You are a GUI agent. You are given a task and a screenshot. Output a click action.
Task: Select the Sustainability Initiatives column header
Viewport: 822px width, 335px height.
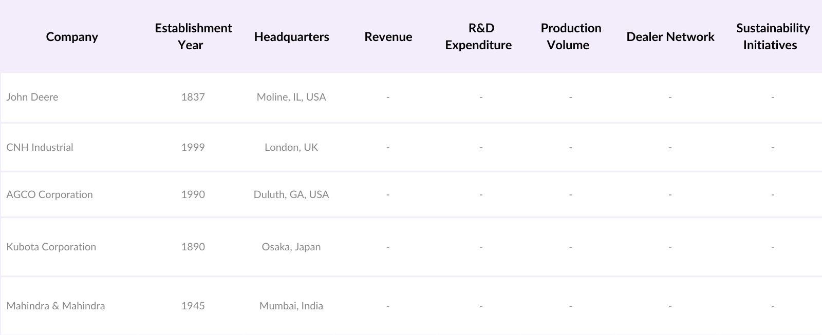point(773,36)
